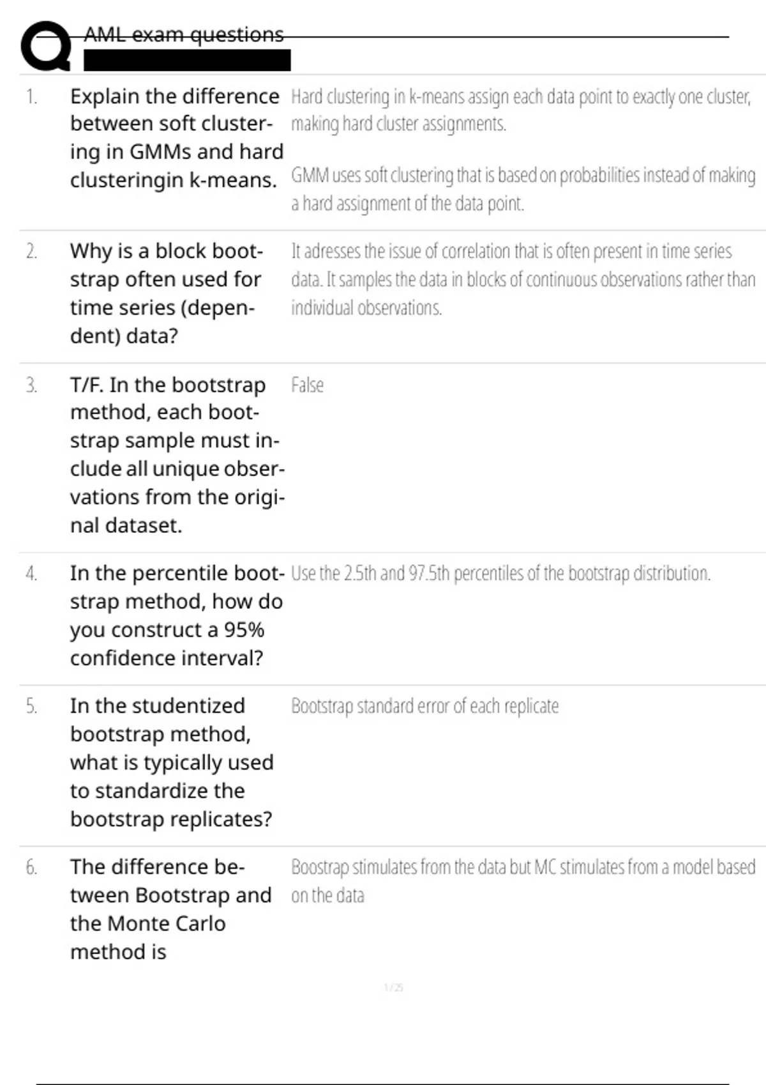Select question number 3

[x=31, y=385]
